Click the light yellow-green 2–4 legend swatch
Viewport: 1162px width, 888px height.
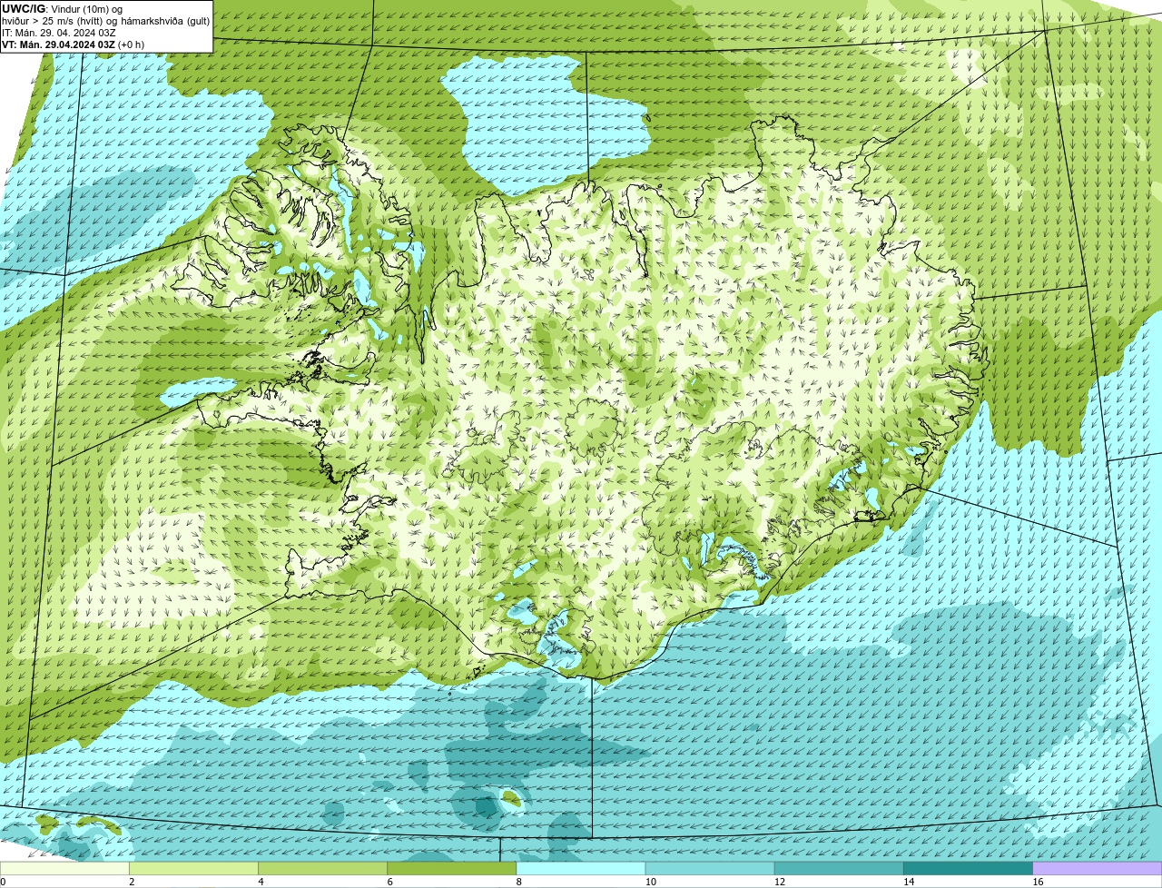193,868
